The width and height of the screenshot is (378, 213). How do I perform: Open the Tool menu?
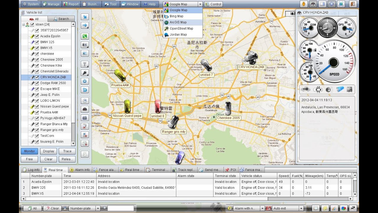(110, 4)
